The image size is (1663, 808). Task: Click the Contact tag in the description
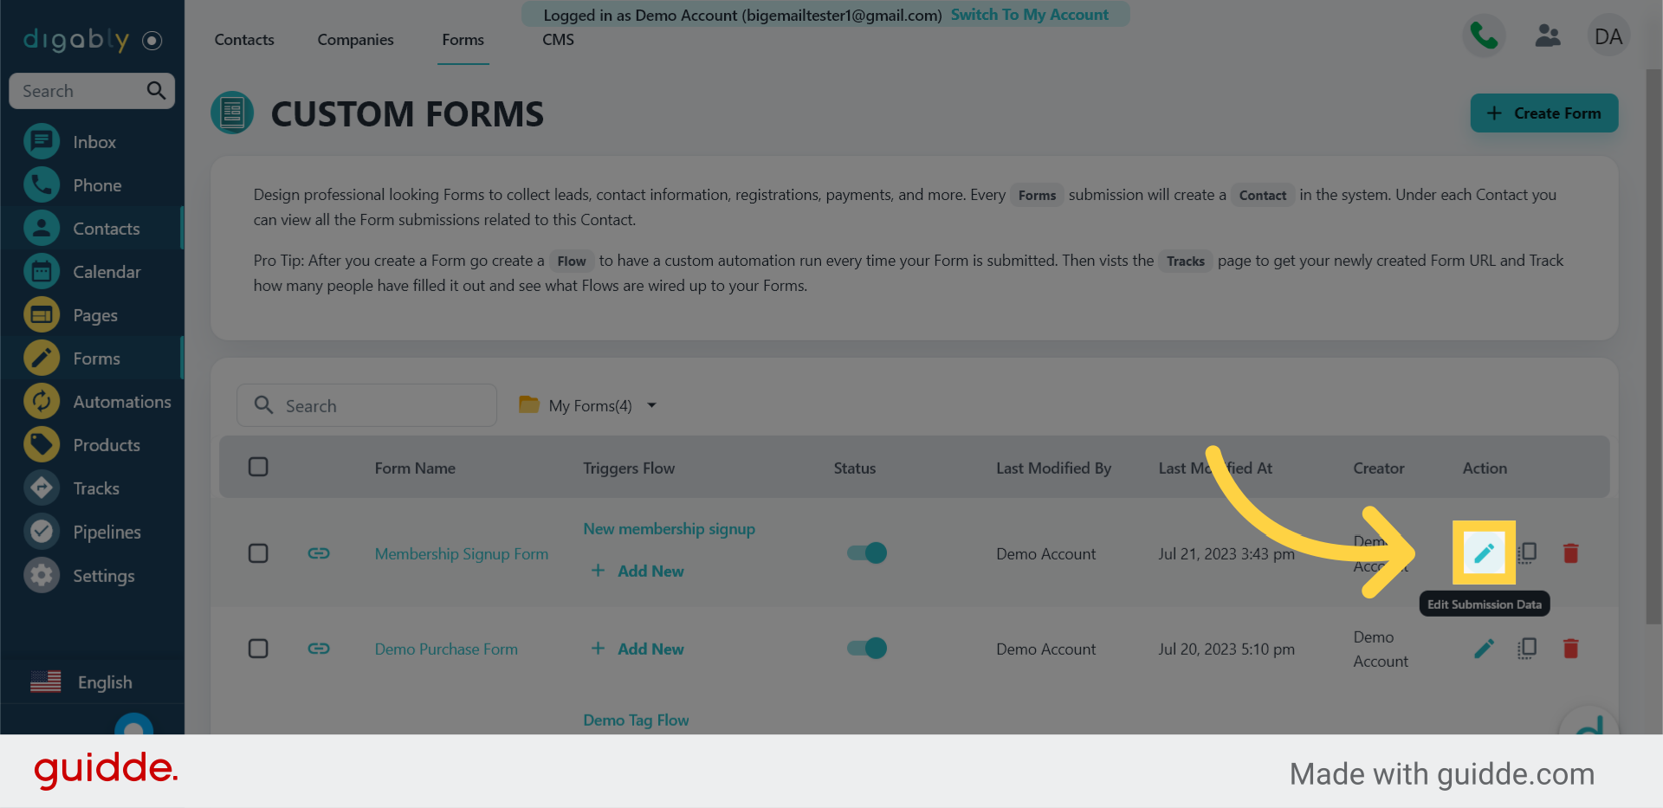pyautogui.click(x=1263, y=195)
